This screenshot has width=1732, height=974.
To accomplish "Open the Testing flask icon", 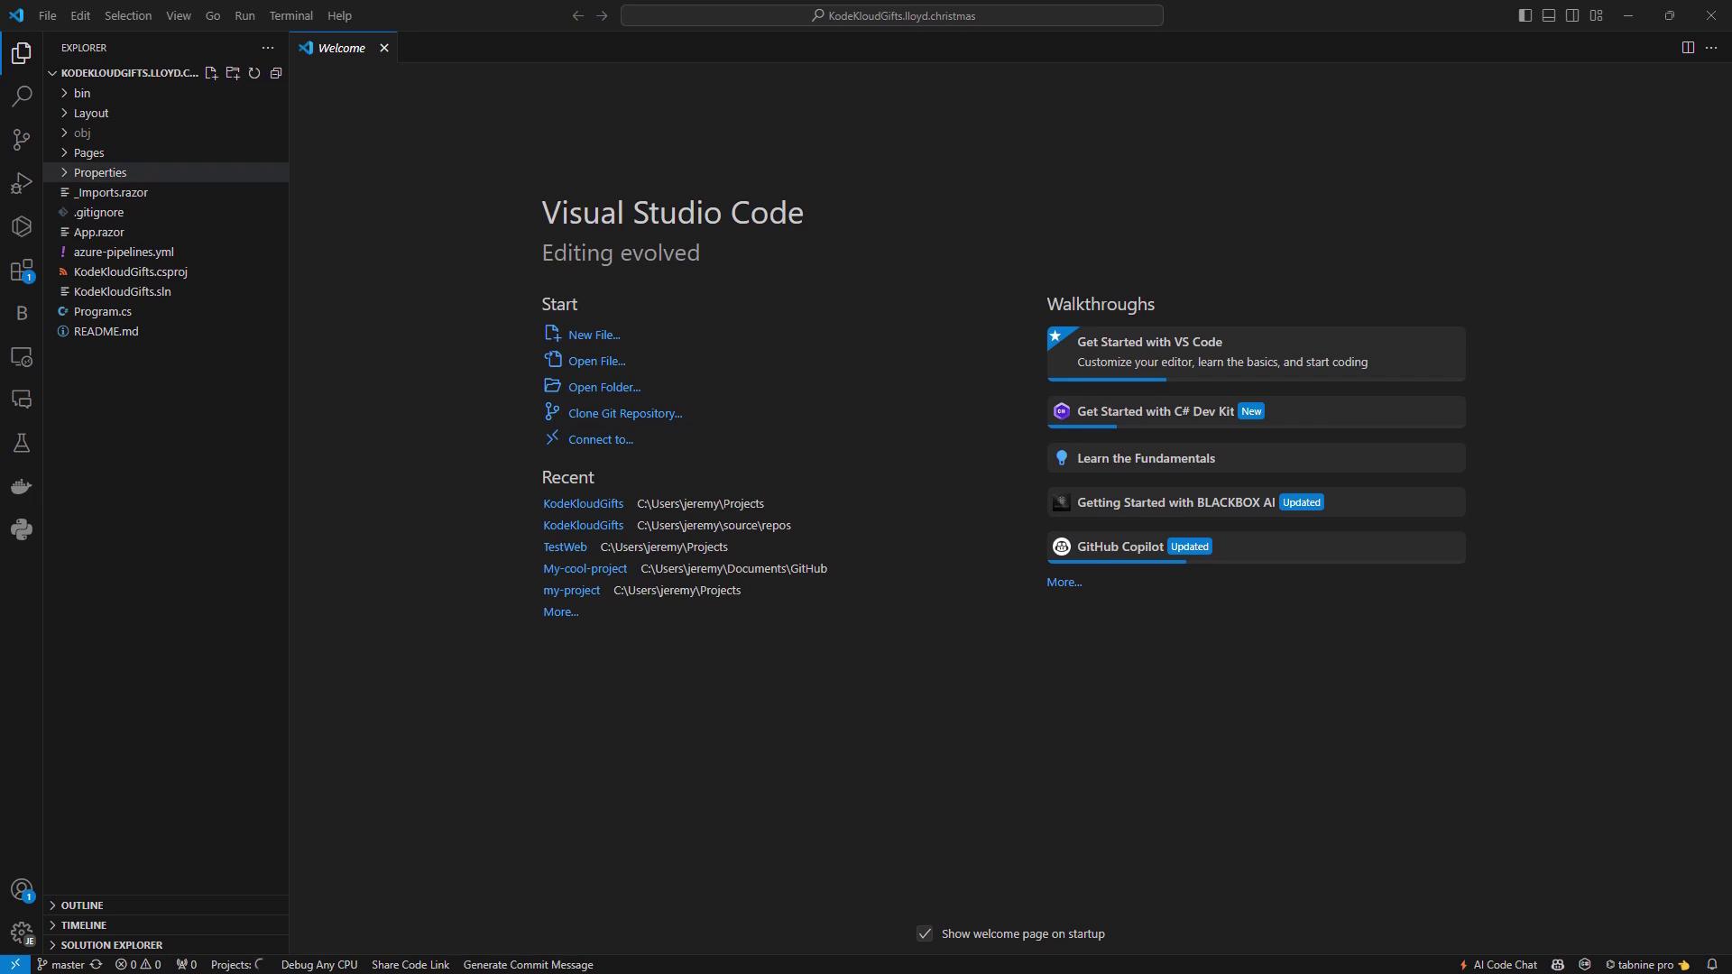I will tap(22, 443).
